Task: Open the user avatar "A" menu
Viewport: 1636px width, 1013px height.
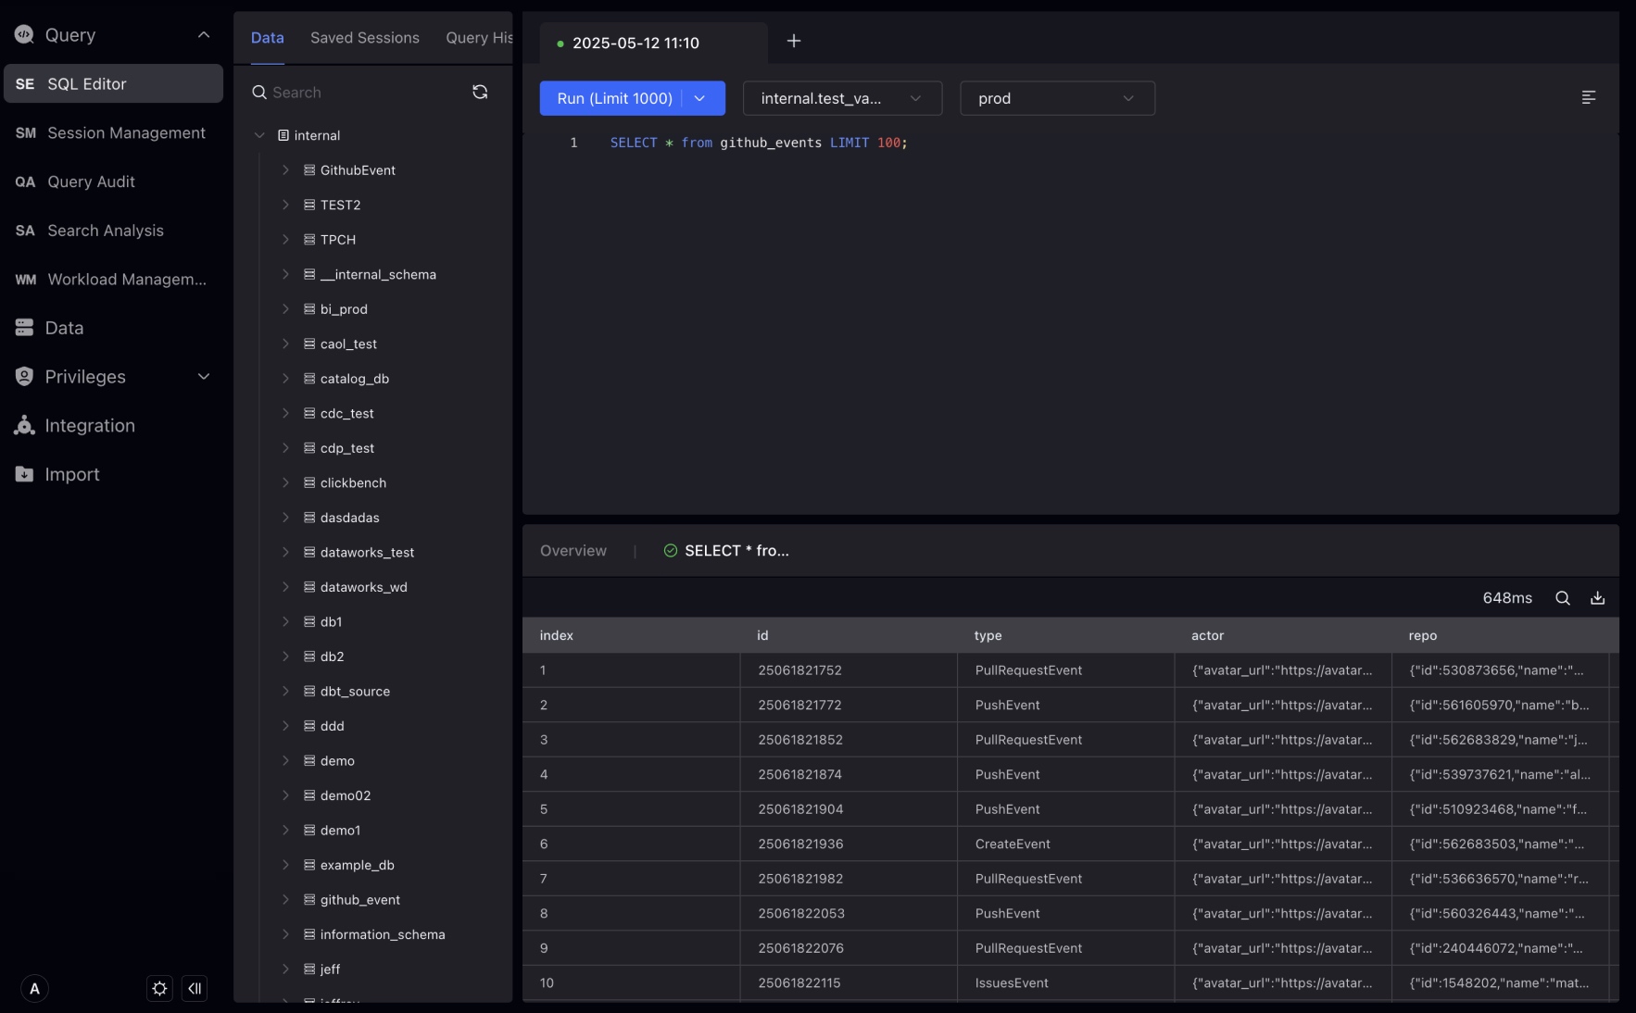Action: click(x=34, y=988)
